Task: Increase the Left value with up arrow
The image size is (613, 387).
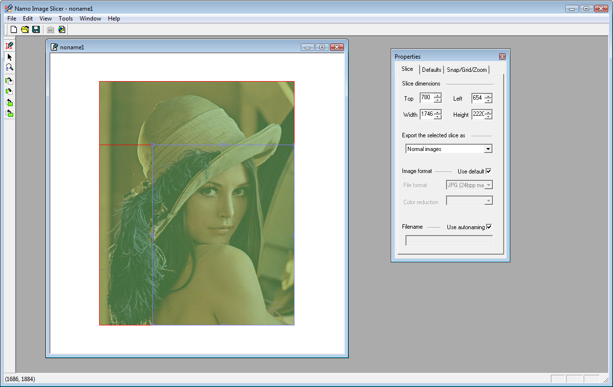Action: (488, 96)
